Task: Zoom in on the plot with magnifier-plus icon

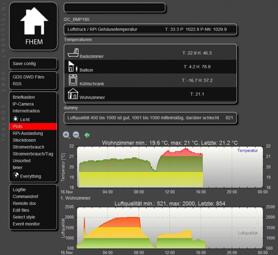Action: click(x=66, y=135)
